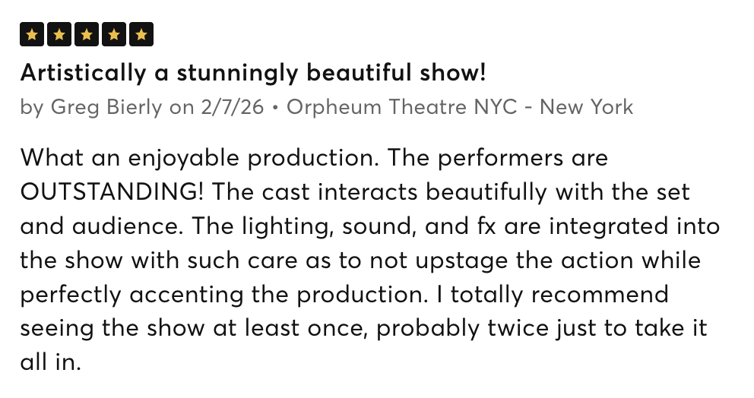
Task: Click the review date 2/7/26
Action: [231, 107]
